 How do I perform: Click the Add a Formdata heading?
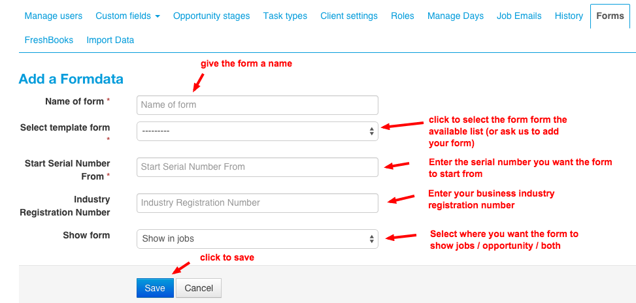pyautogui.click(x=71, y=79)
